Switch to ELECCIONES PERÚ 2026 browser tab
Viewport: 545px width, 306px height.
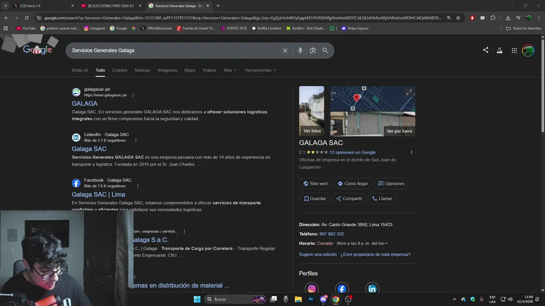tap(112, 6)
